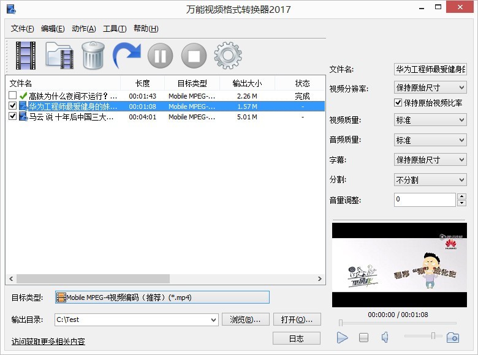This screenshot has width=478, height=355.
Task: Click the add video filmstrip icon
Action: (26, 56)
